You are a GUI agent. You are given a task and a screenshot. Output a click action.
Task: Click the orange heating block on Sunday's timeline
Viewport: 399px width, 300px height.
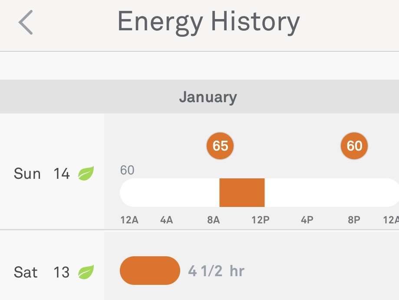point(242,193)
